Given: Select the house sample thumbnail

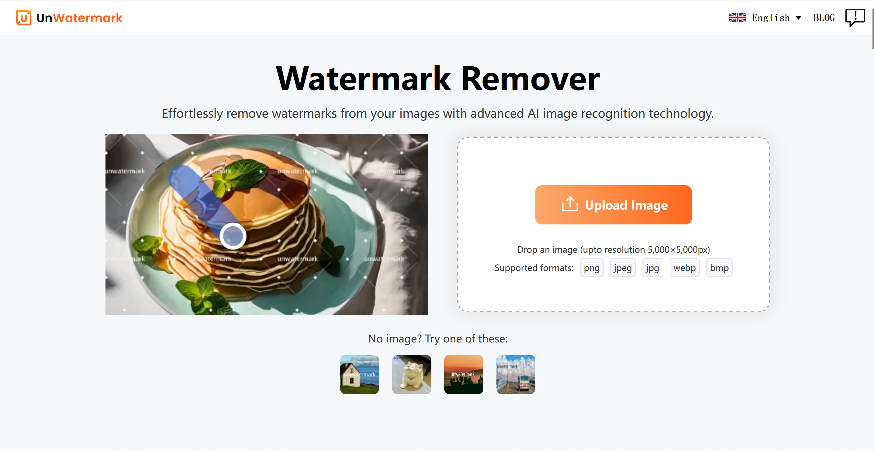Looking at the screenshot, I should [x=359, y=374].
